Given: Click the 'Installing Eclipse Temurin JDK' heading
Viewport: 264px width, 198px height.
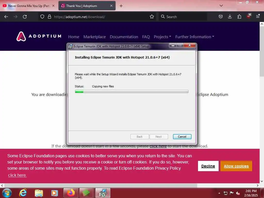Looking at the screenshot, I should click(x=122, y=57).
